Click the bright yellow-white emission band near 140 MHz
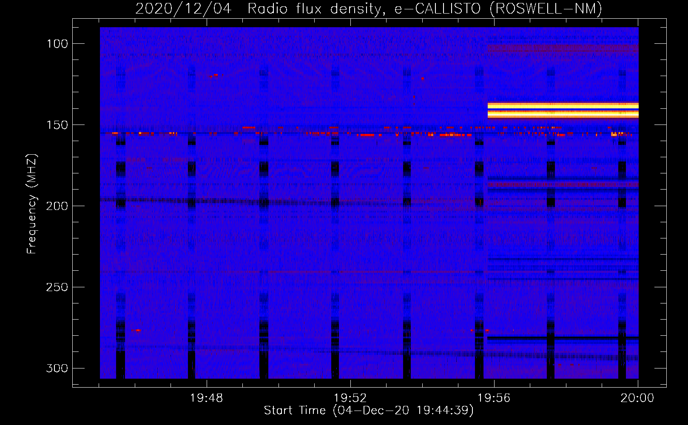688x425 pixels. [563, 110]
